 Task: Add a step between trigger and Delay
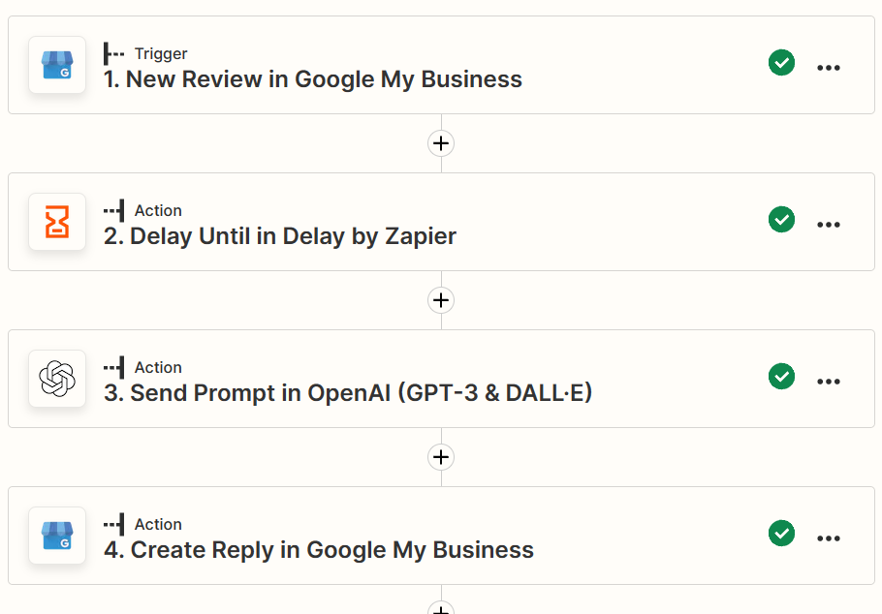441,143
